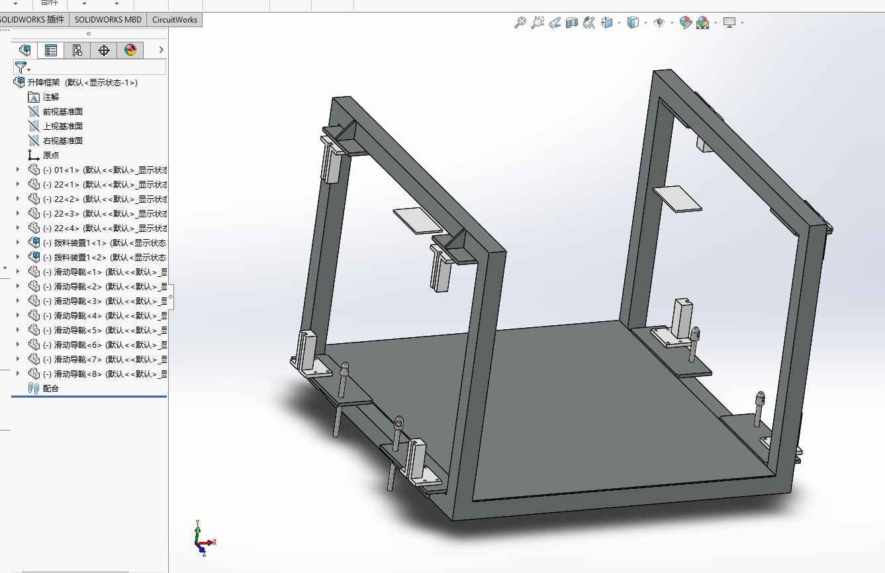Image resolution: width=885 pixels, height=573 pixels.
Task: Select the 滑动导靴<4> component row
Action: point(97,316)
